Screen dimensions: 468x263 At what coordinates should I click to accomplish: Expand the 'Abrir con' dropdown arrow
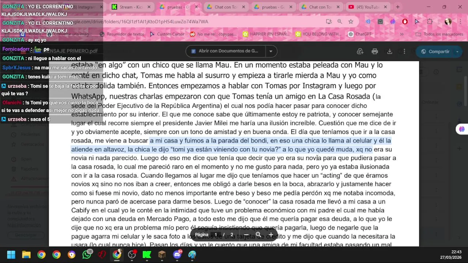pyautogui.click(x=271, y=52)
